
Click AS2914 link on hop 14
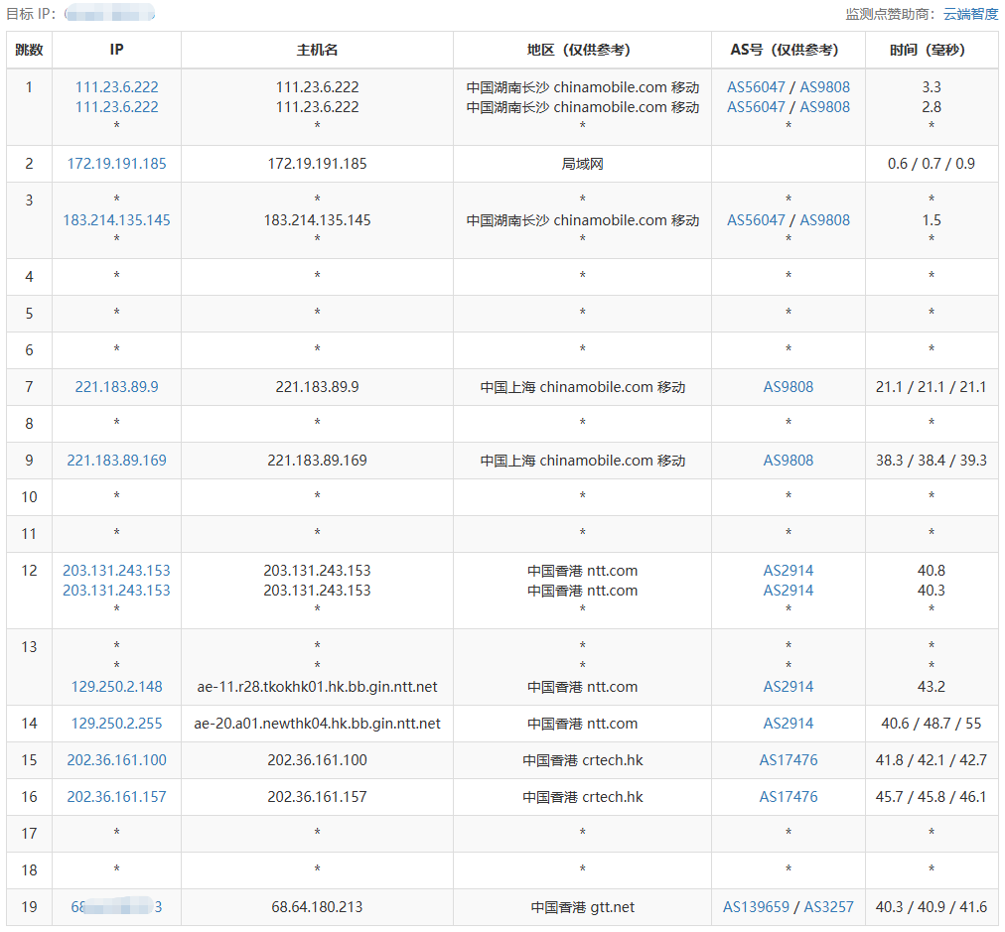[x=788, y=724]
